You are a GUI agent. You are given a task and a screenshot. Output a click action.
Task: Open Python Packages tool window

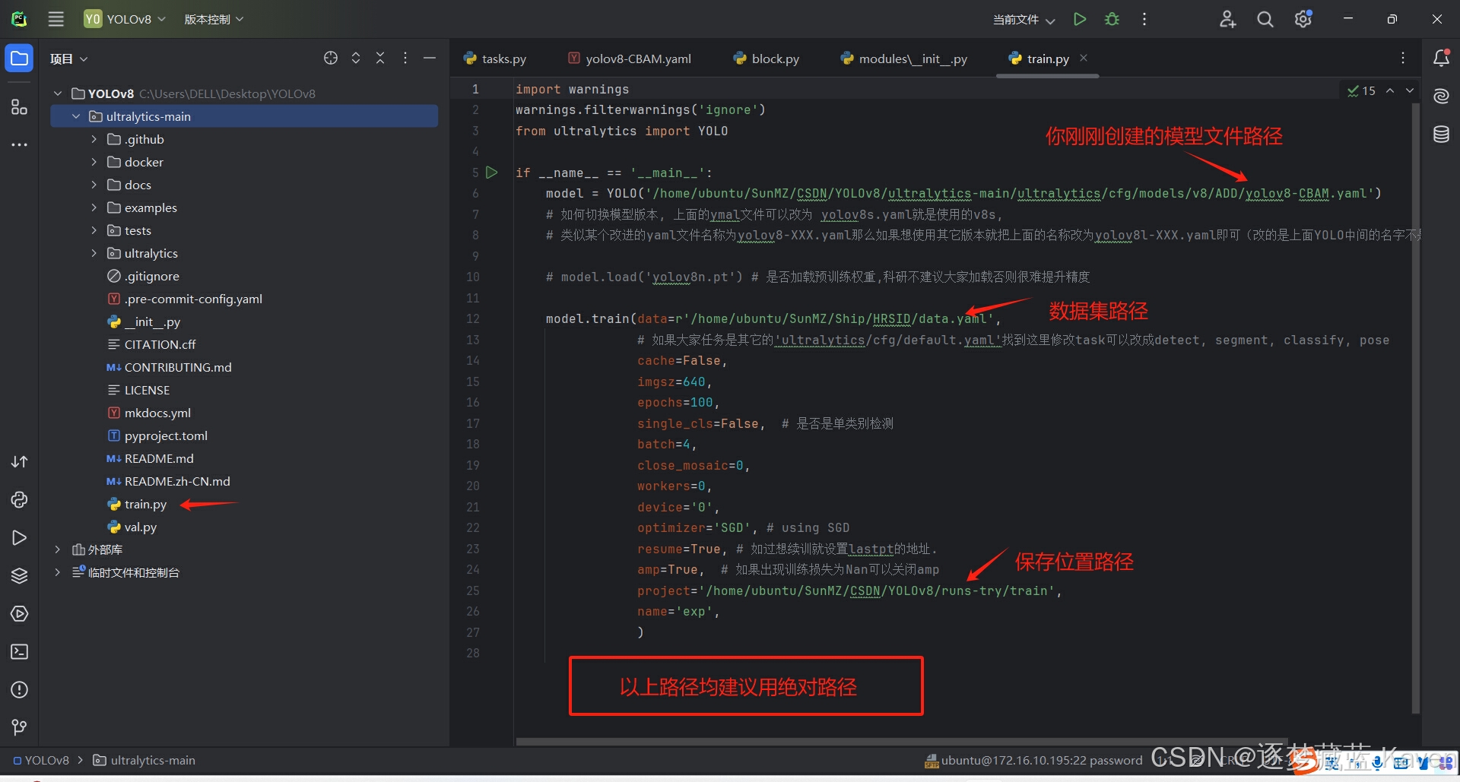[x=19, y=576]
